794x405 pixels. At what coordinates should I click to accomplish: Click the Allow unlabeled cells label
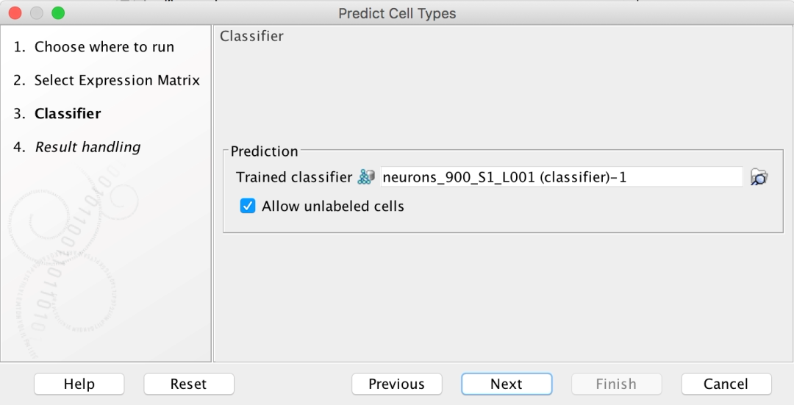333,207
